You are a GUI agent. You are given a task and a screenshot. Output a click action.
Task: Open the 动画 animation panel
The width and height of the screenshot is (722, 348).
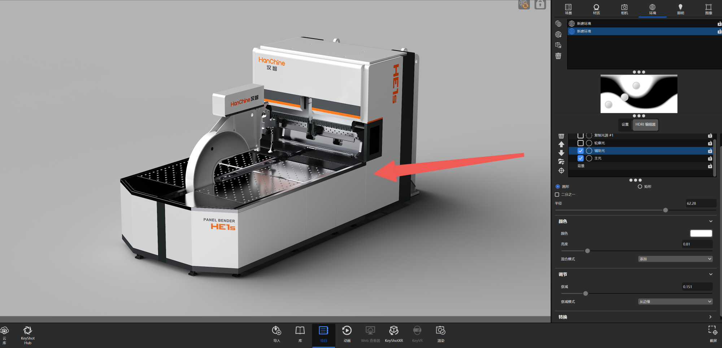[x=347, y=334]
